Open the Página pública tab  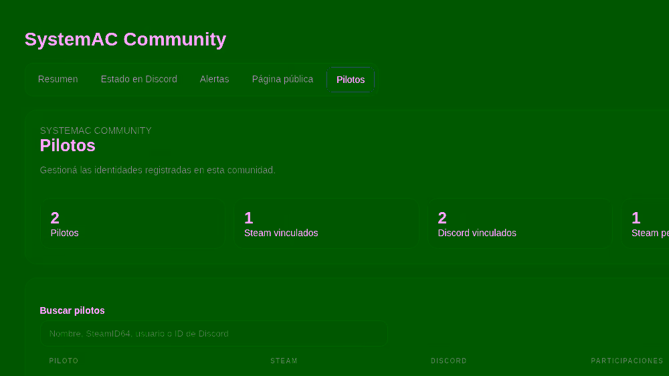coord(282,80)
